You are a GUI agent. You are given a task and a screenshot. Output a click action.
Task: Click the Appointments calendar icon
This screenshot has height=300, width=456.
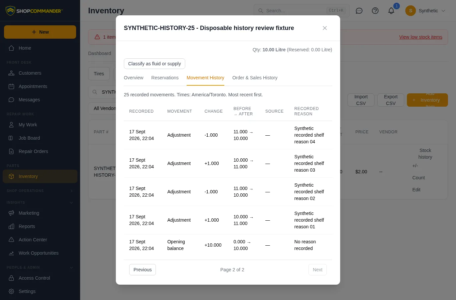click(11, 86)
